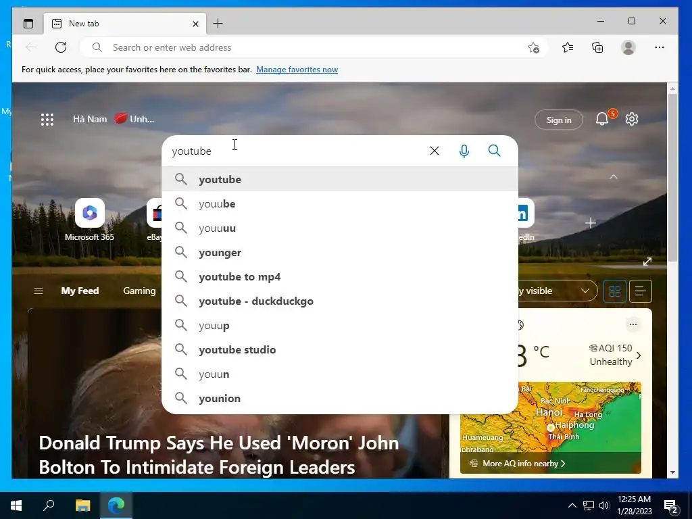Select the 'youuuu' suggestion

tap(340, 228)
